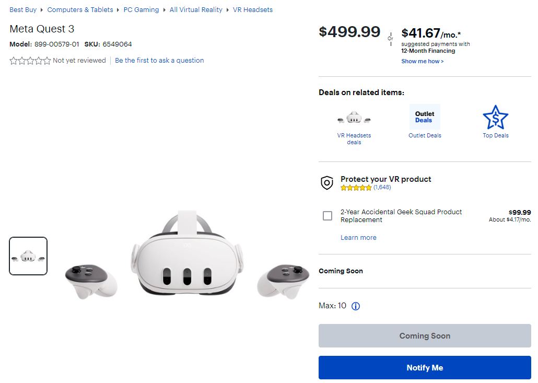538x383 pixels.
Task: Click the Geek Squad shield icon
Action: 327,183
